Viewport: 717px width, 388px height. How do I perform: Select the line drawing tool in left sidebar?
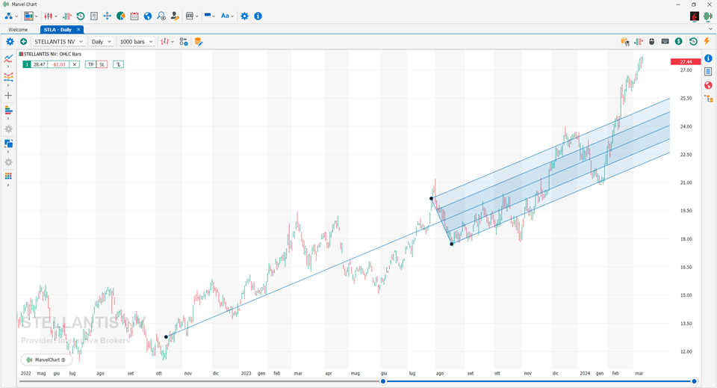[8, 58]
